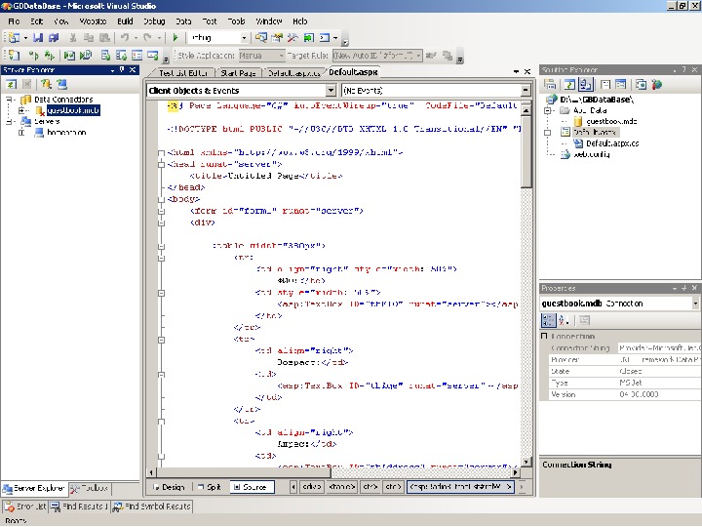This screenshot has width=702, height=527.
Task: Select Default.aspx.cs in Solution Explorer
Action: tap(611, 143)
